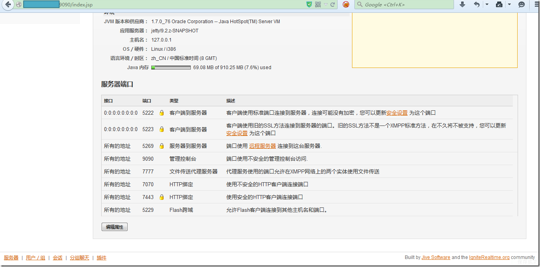
Task: Open the IgniteRealtime.org link
Action: [489, 257]
